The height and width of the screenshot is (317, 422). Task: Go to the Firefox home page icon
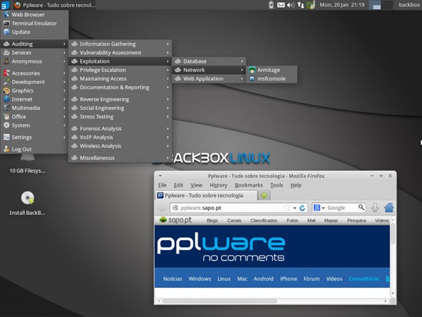pos(389,208)
